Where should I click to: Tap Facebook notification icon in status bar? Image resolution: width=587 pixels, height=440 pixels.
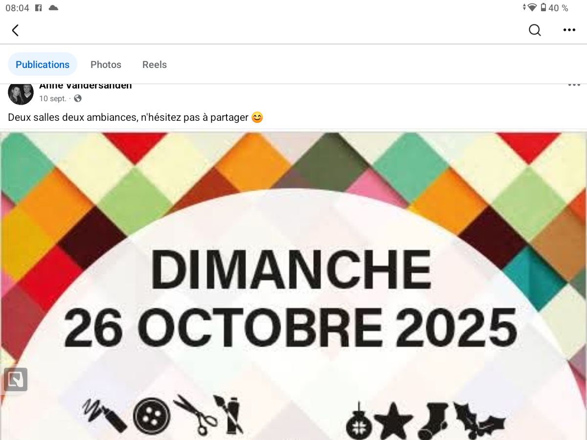point(39,8)
